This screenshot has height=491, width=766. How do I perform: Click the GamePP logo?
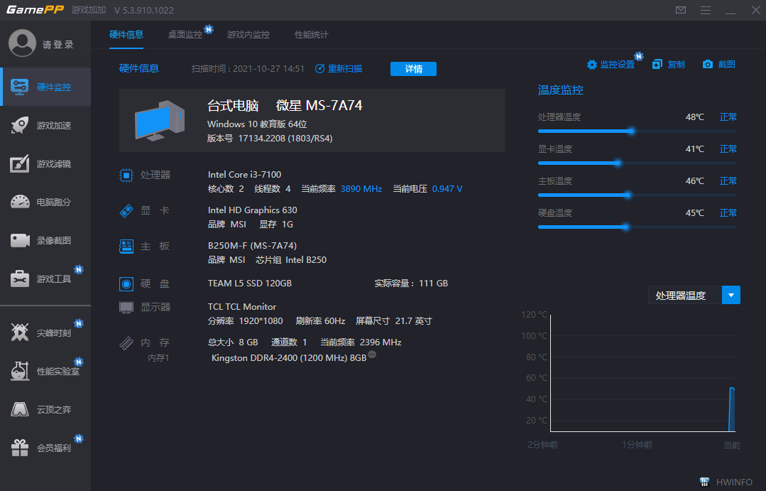pos(35,10)
